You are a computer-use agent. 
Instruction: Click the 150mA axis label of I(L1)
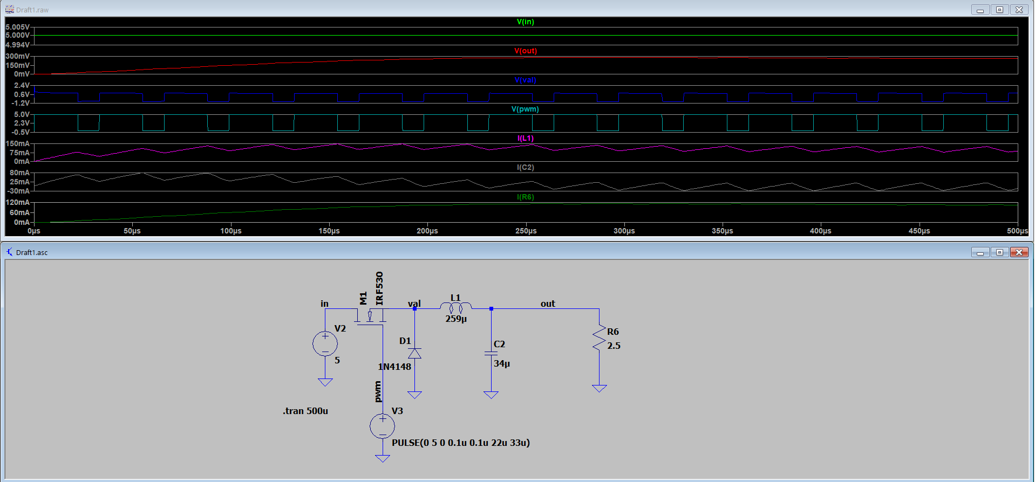click(x=17, y=143)
